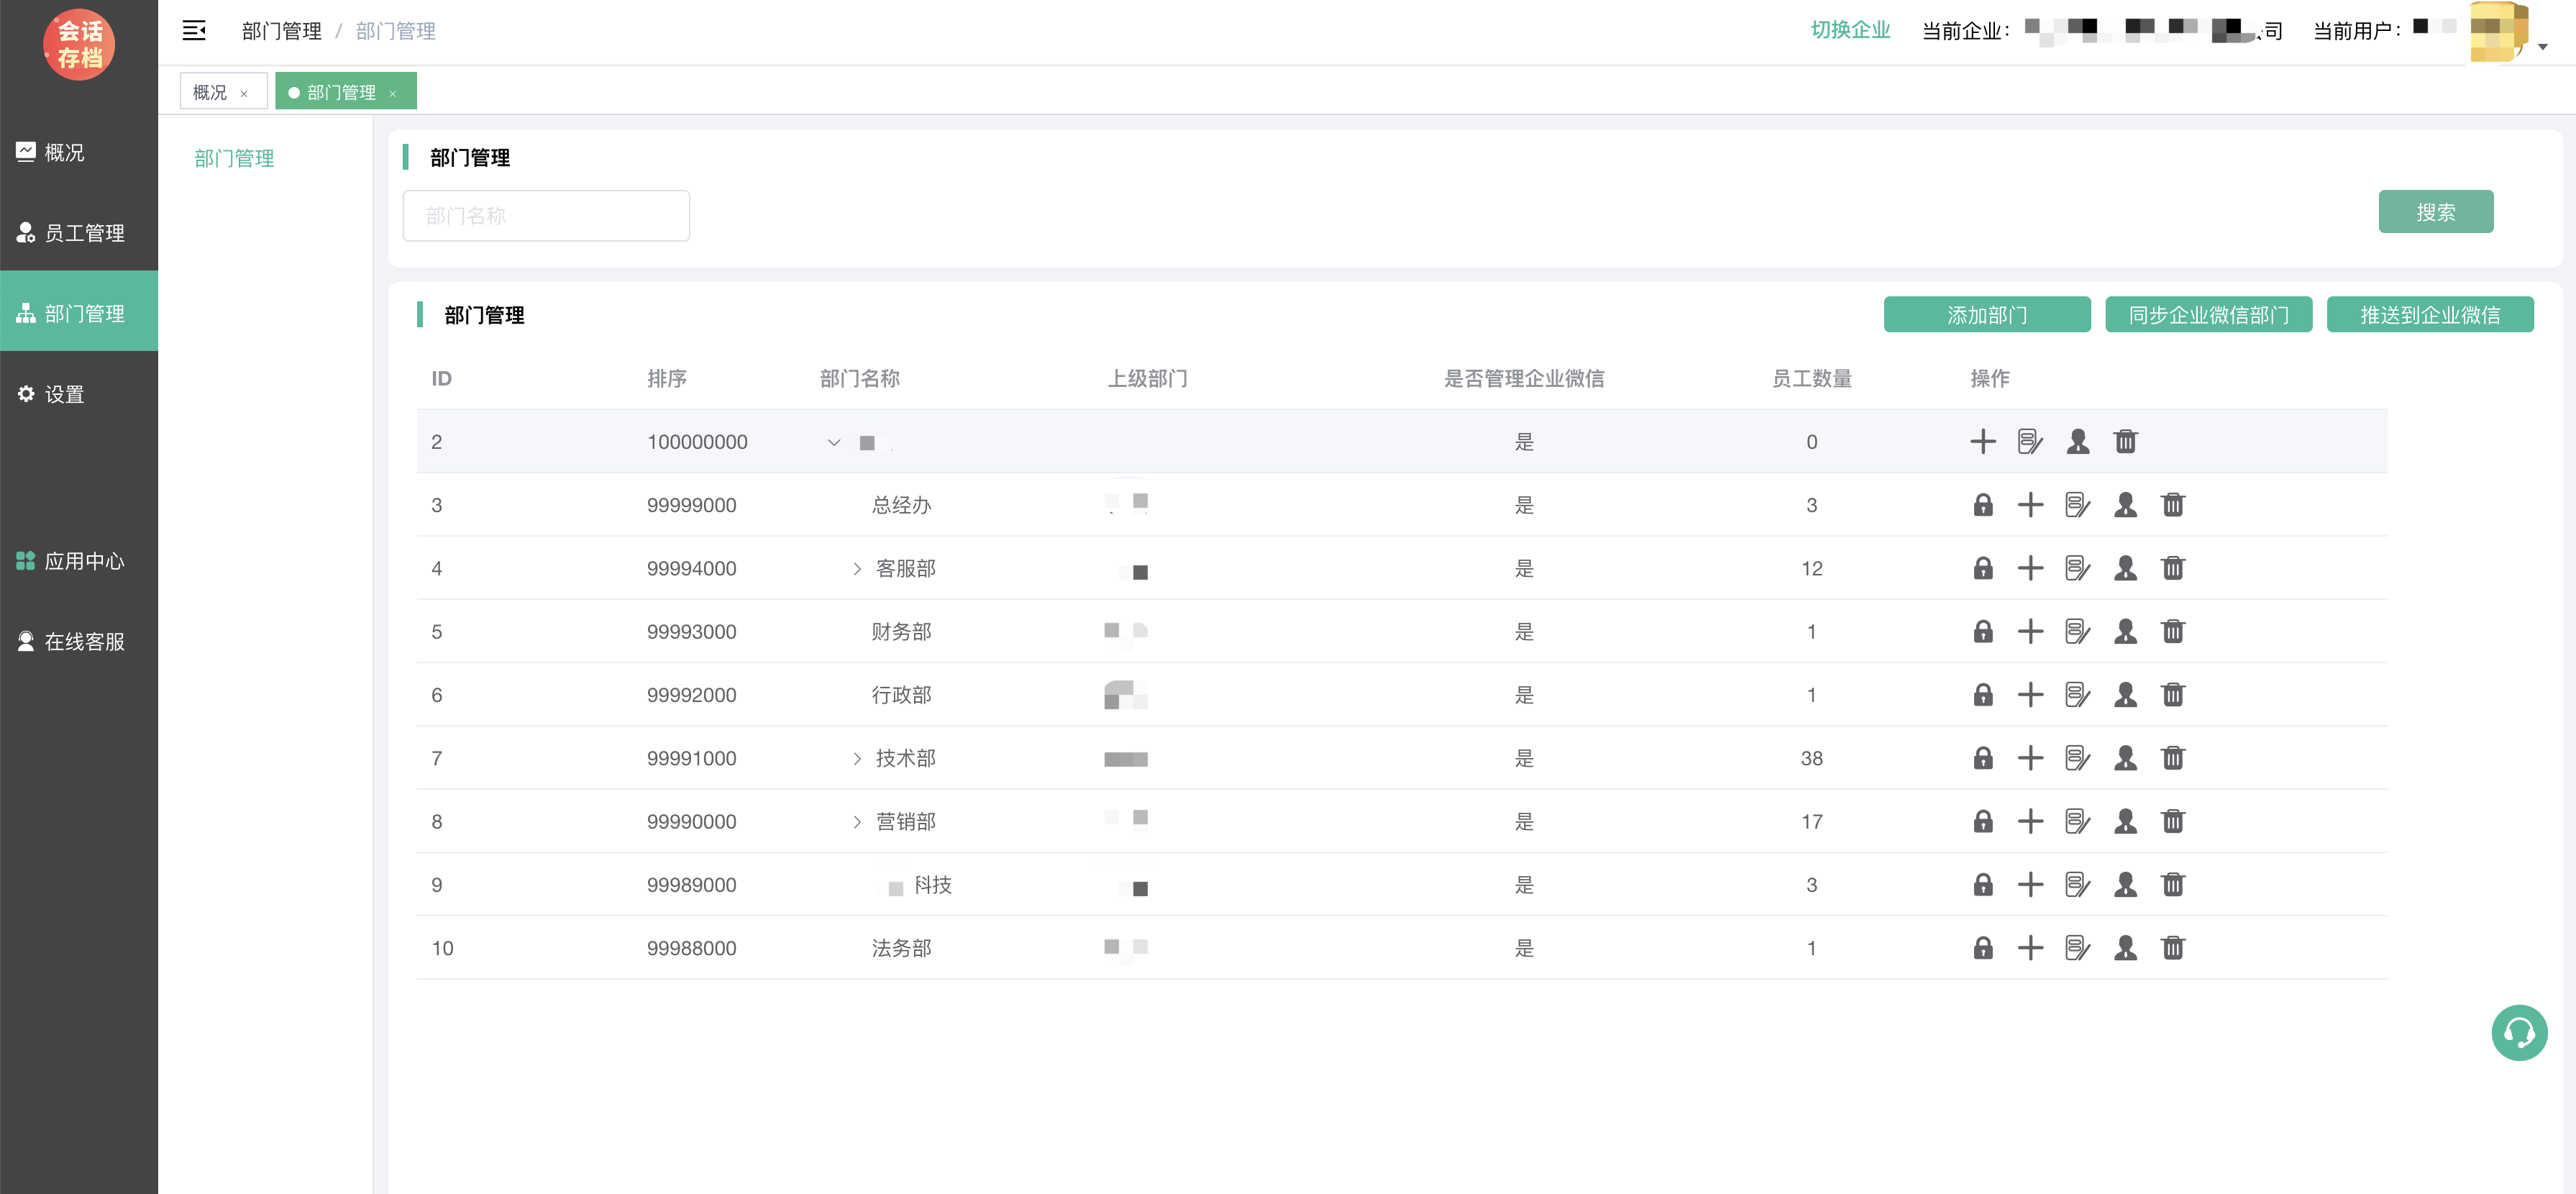
Task: Click the 部门名称 search input field
Action: tap(546, 216)
